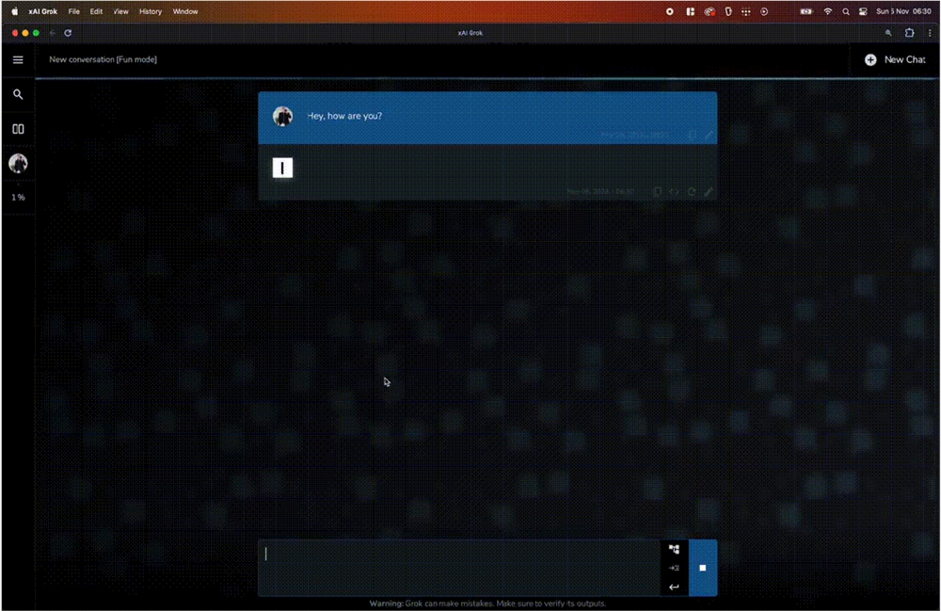
Task: Toggle the indent list icon beside input
Action: [674, 568]
